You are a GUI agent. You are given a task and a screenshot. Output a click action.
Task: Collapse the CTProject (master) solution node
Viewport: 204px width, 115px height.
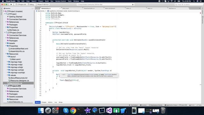pyautogui.click(x=4, y=11)
